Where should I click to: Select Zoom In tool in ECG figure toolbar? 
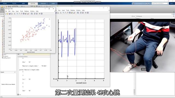point(63,13)
